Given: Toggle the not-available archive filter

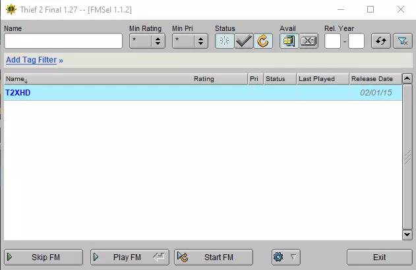Looking at the screenshot, I should coord(309,41).
